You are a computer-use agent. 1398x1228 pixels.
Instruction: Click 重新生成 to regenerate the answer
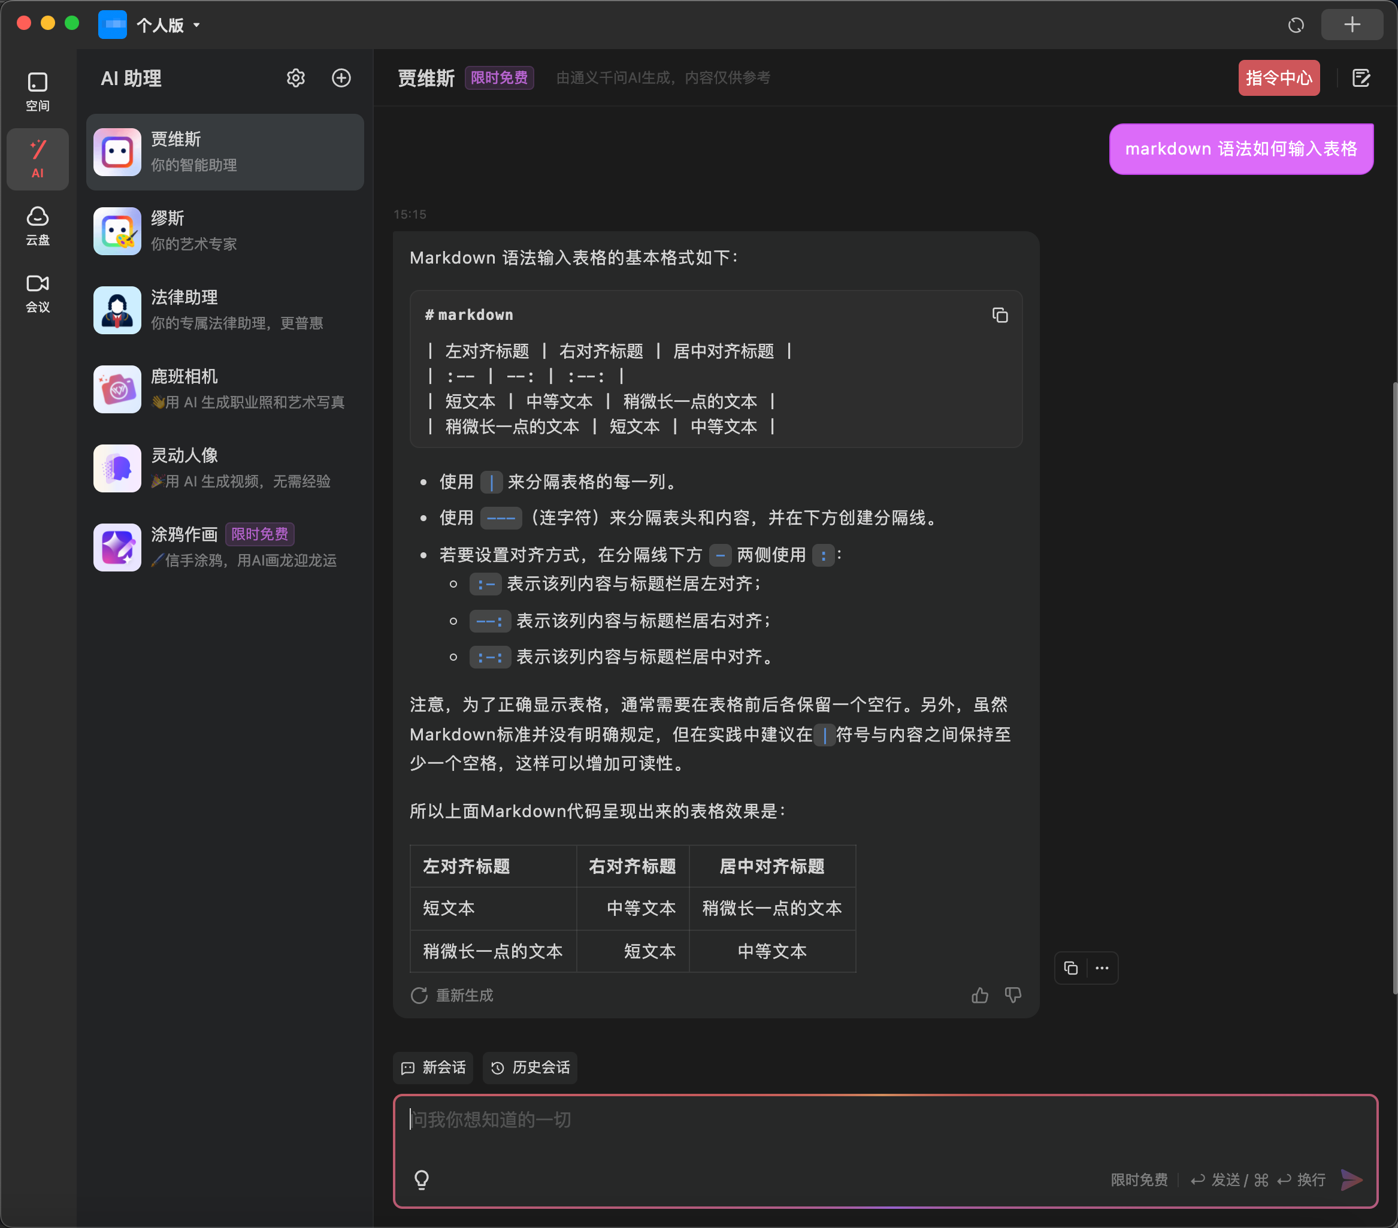tap(452, 996)
